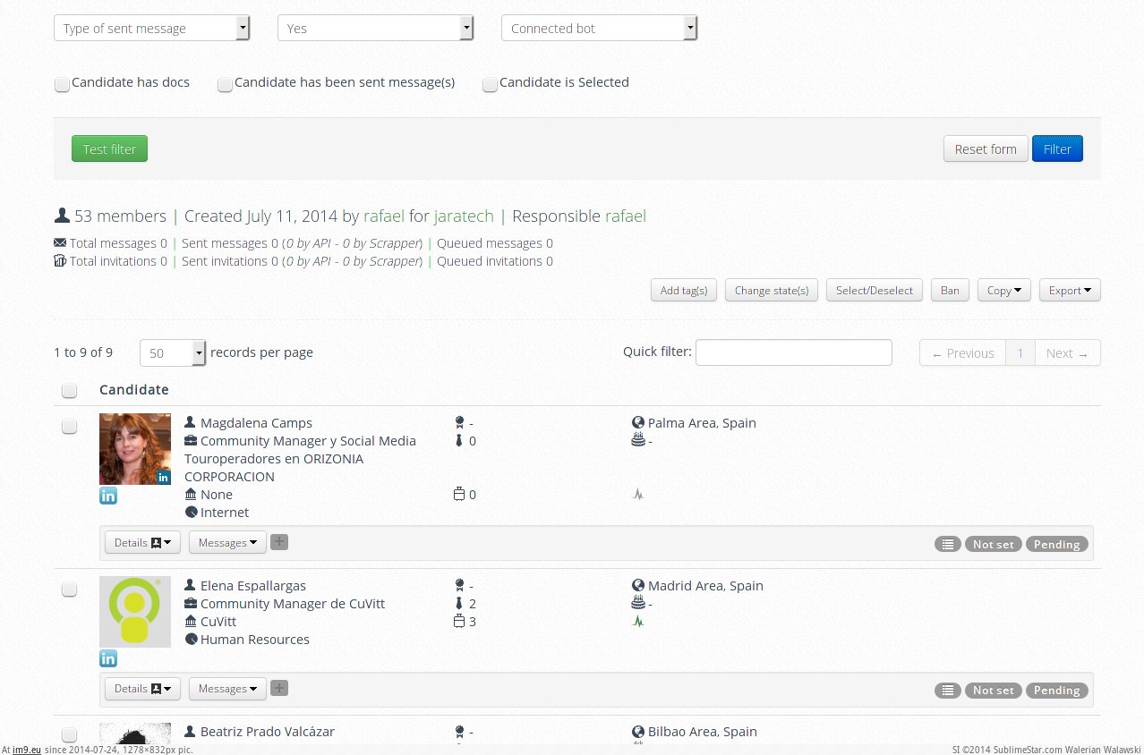Screen dimensions: 1144x755
Task: Click list icon beside Magdalena's Not set badge
Action: click(947, 544)
